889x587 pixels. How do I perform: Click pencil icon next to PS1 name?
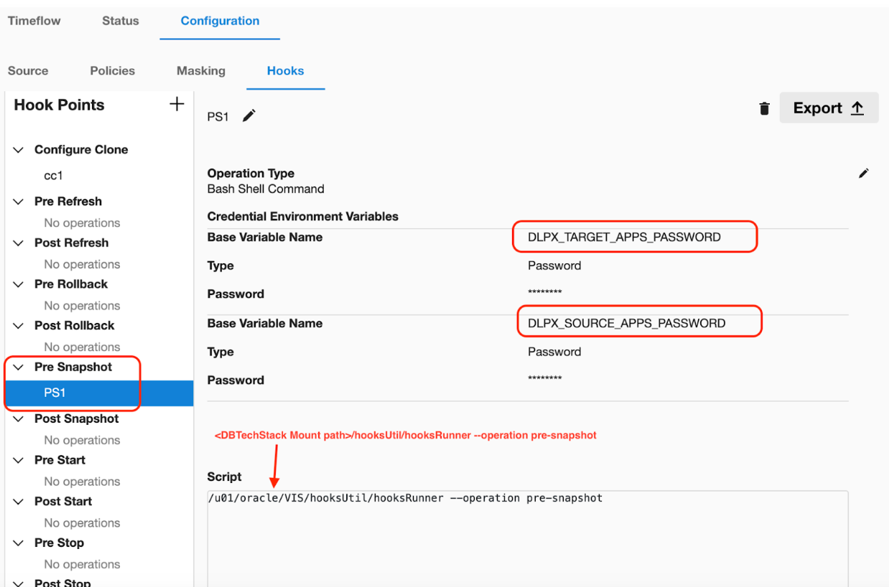point(248,116)
